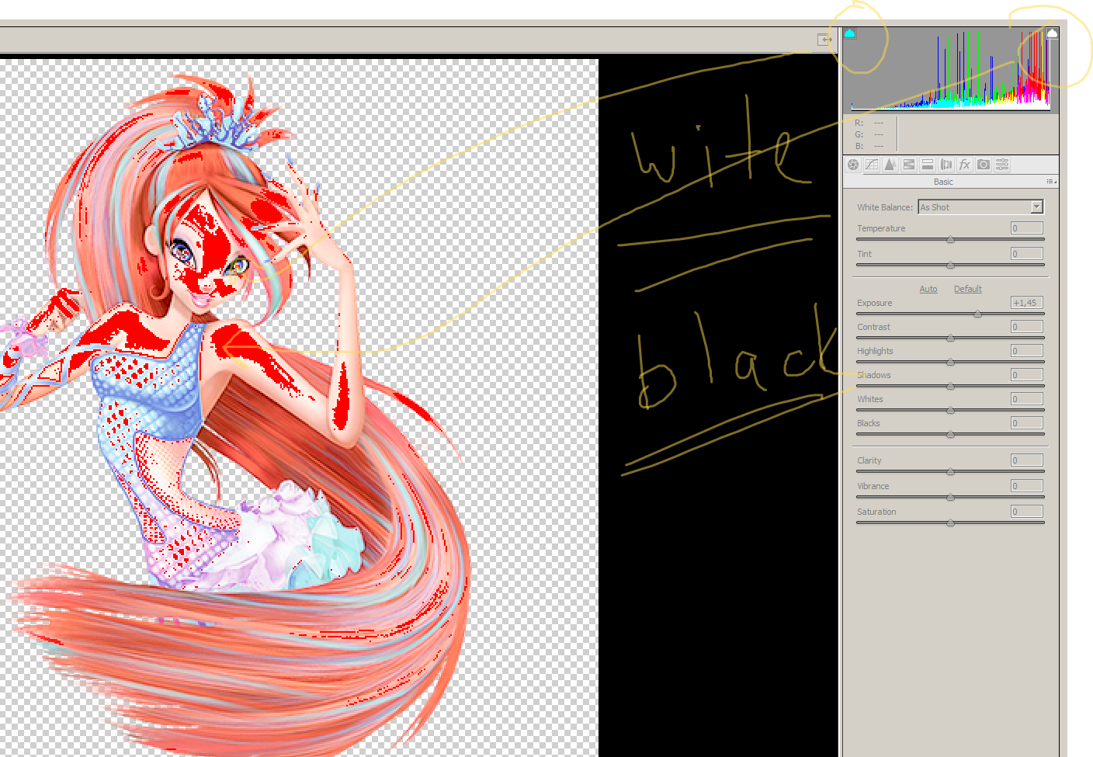Switch to the Effects fx tab
Viewport: 1093px width, 757px height.
coord(965,165)
